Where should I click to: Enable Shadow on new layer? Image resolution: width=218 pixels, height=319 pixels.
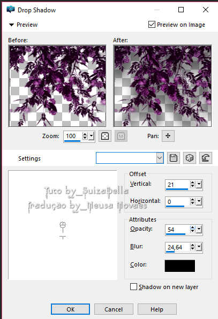click(133, 287)
